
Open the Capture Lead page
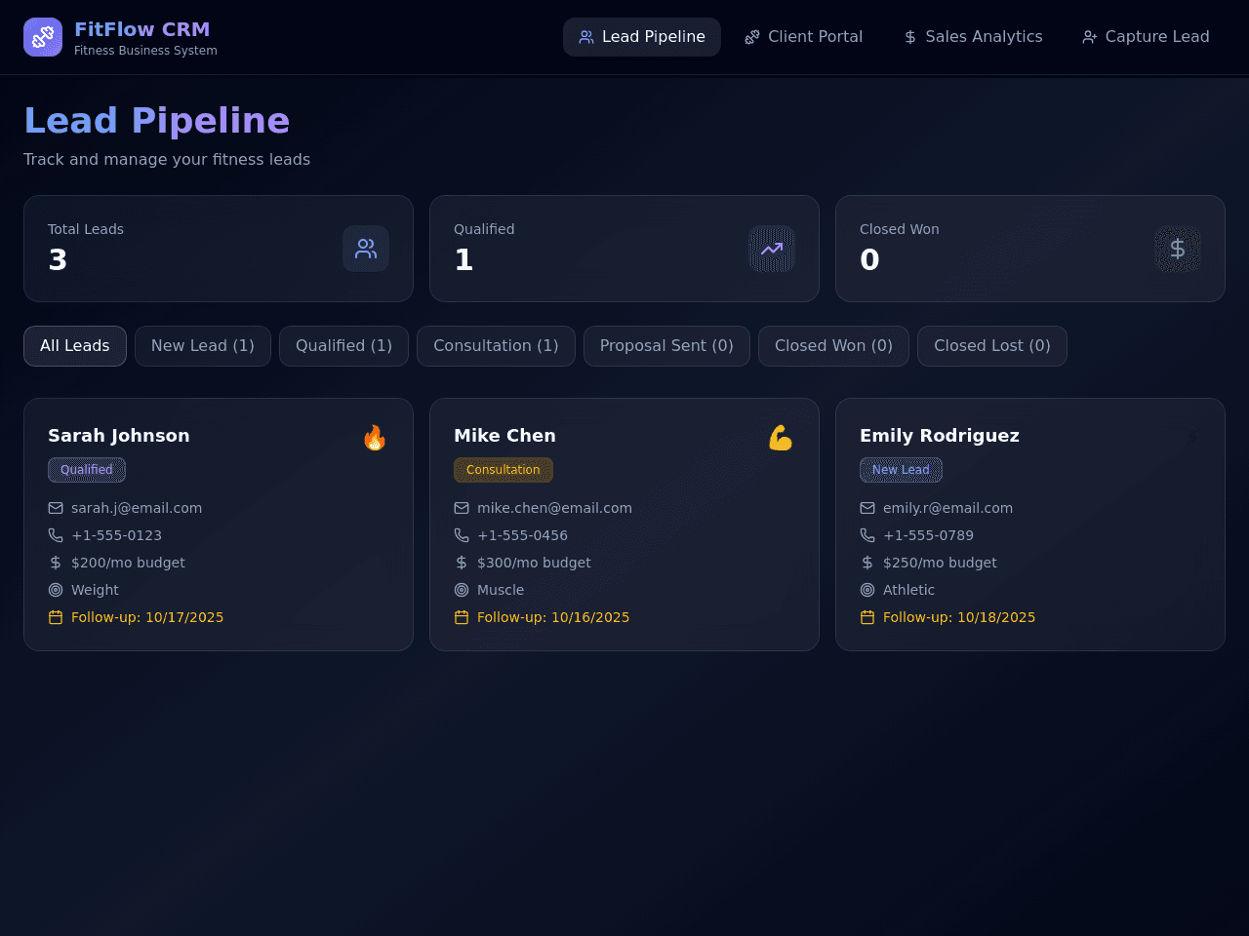coord(1146,37)
